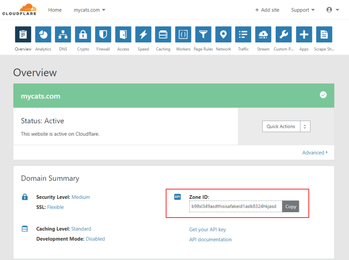Open the Caching drive icon

(x=163, y=34)
